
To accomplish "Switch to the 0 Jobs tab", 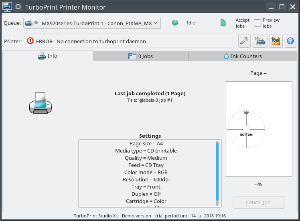I will [140, 56].
